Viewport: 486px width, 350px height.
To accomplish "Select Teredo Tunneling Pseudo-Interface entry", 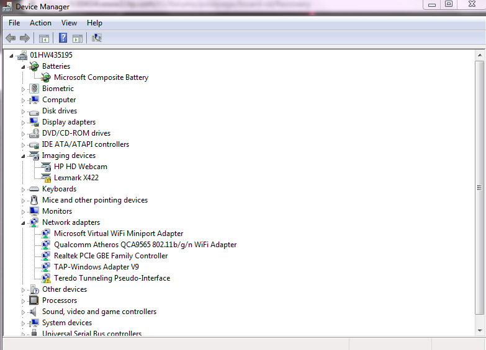I will pyautogui.click(x=112, y=278).
